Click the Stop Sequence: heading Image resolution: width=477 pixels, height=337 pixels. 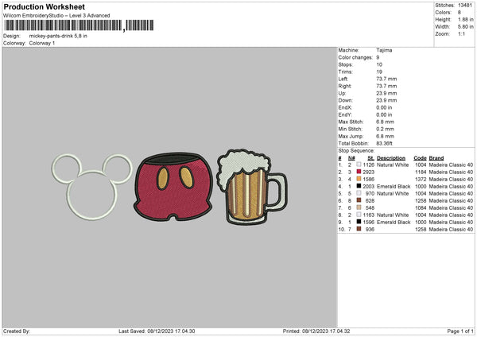(356, 150)
